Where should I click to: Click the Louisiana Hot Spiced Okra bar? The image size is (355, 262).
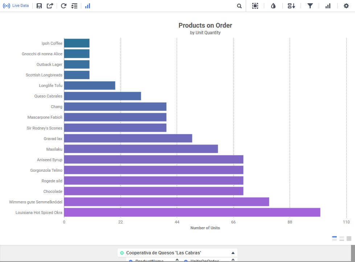coord(192,212)
